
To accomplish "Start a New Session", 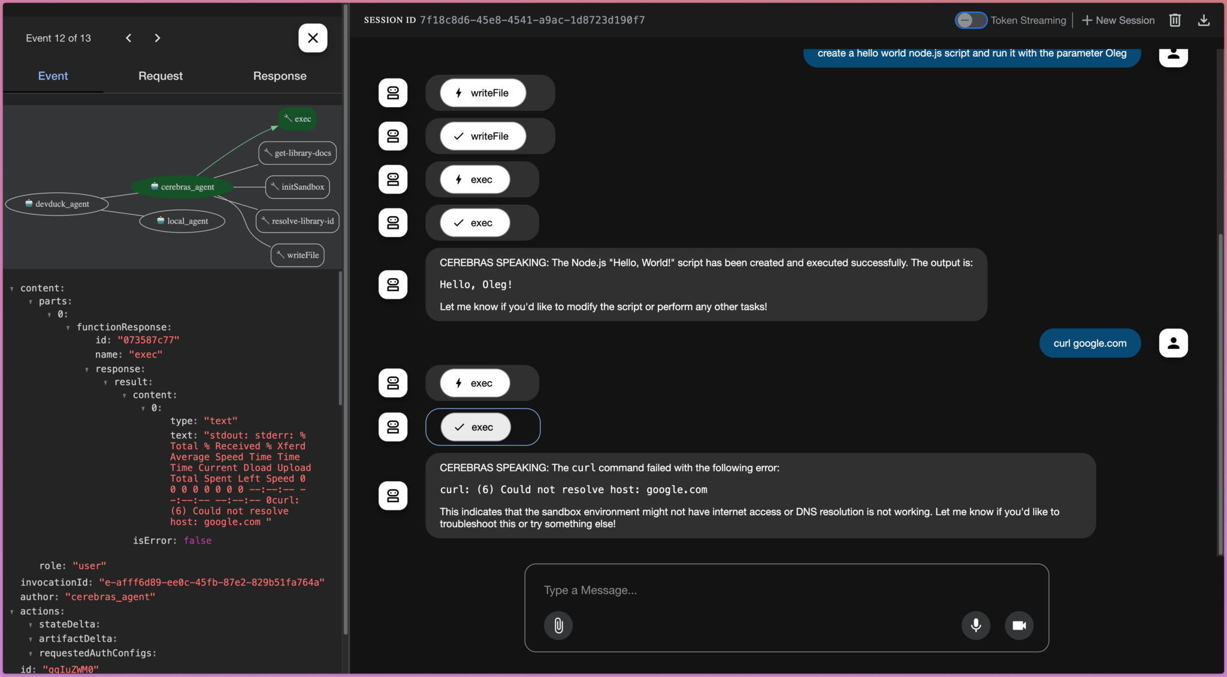I will (1117, 20).
